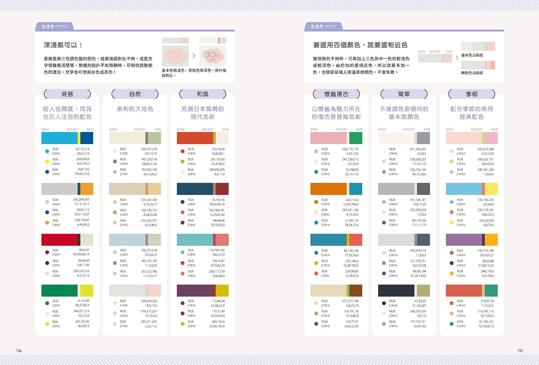Select the 這裡是 POINT tab on right page
Viewport: 539px width, 365px height.
click(324, 26)
